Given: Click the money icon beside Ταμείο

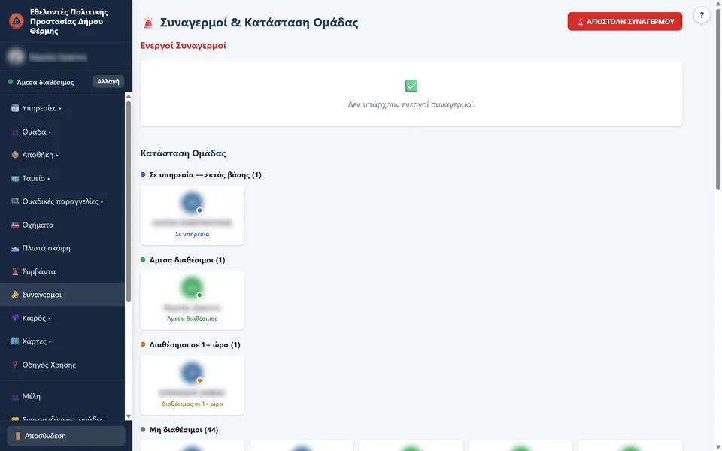Looking at the screenshot, I should [x=15, y=178].
